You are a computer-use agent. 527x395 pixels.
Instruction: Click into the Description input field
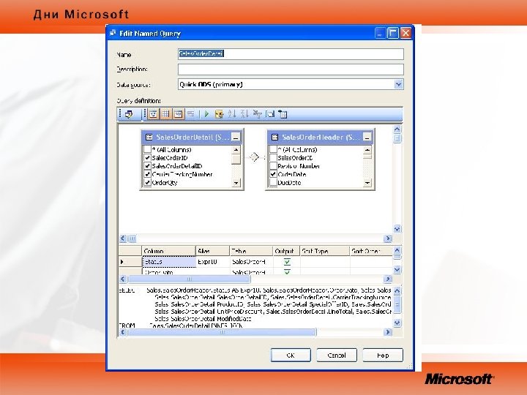pos(291,69)
